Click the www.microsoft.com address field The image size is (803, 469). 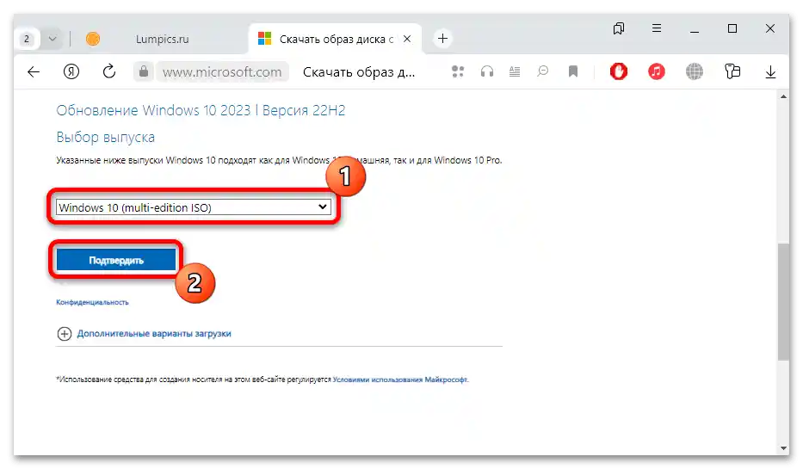coord(222,71)
